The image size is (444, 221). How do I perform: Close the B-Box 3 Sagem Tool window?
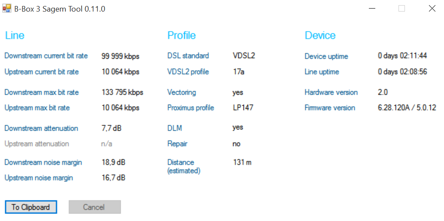pyautogui.click(x=432, y=9)
